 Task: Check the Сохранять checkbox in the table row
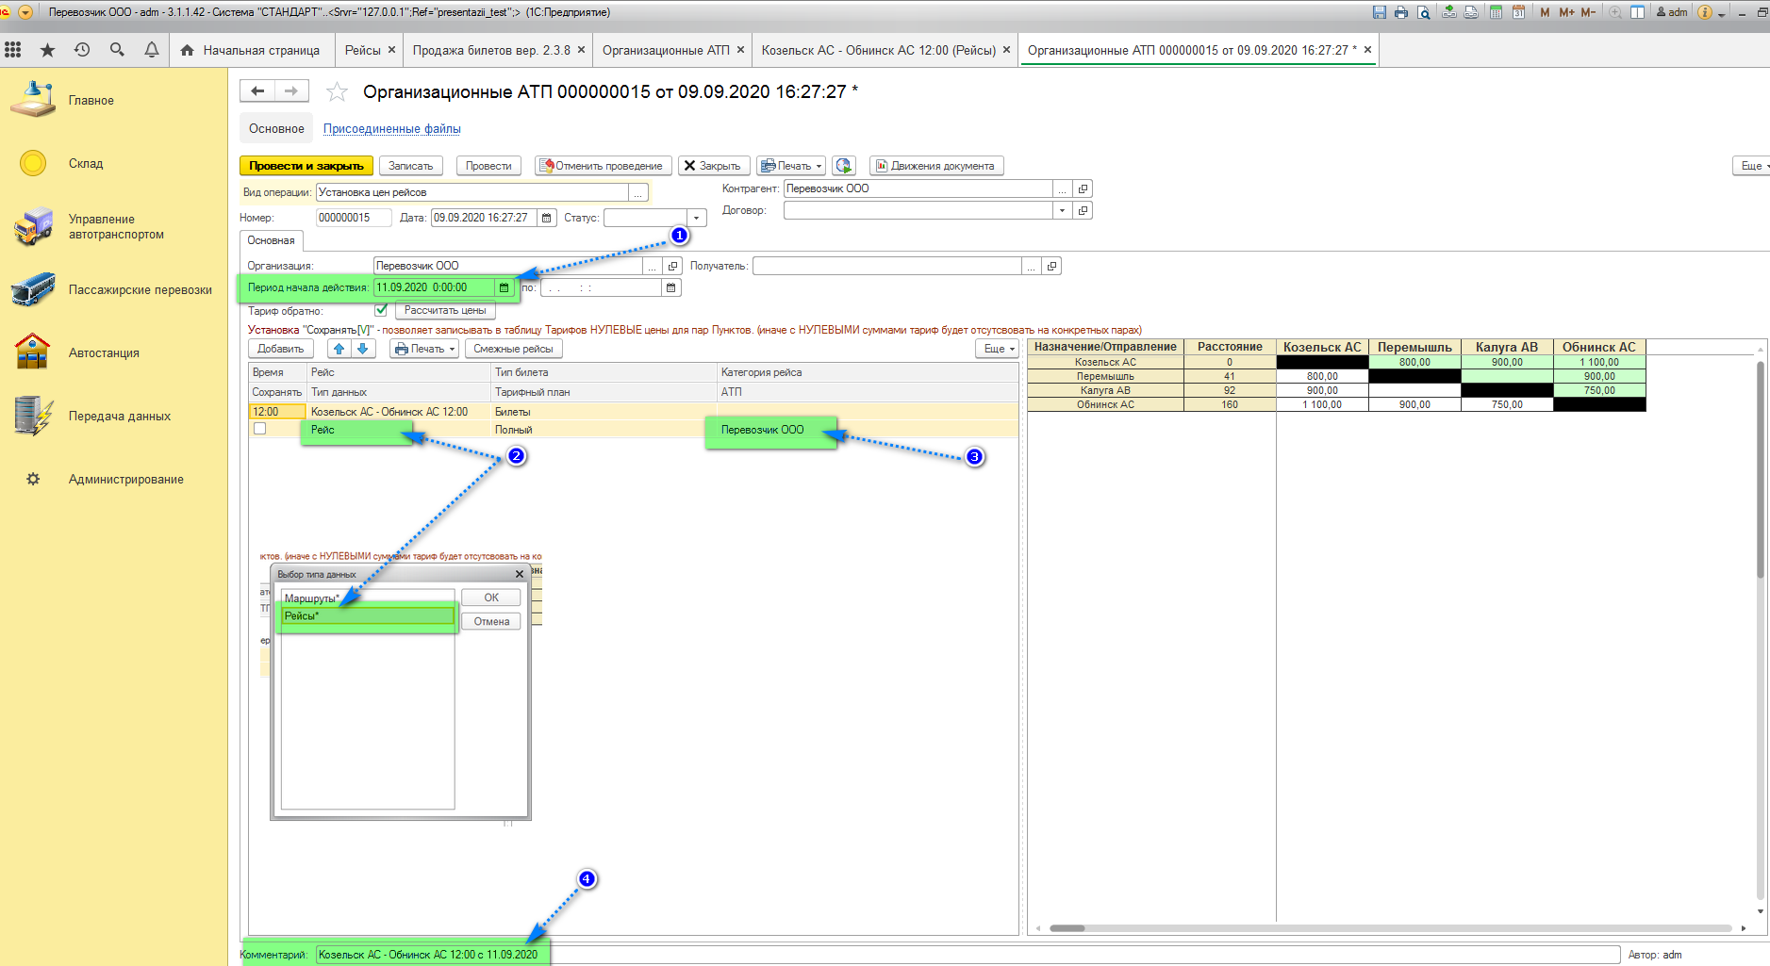coord(260,429)
